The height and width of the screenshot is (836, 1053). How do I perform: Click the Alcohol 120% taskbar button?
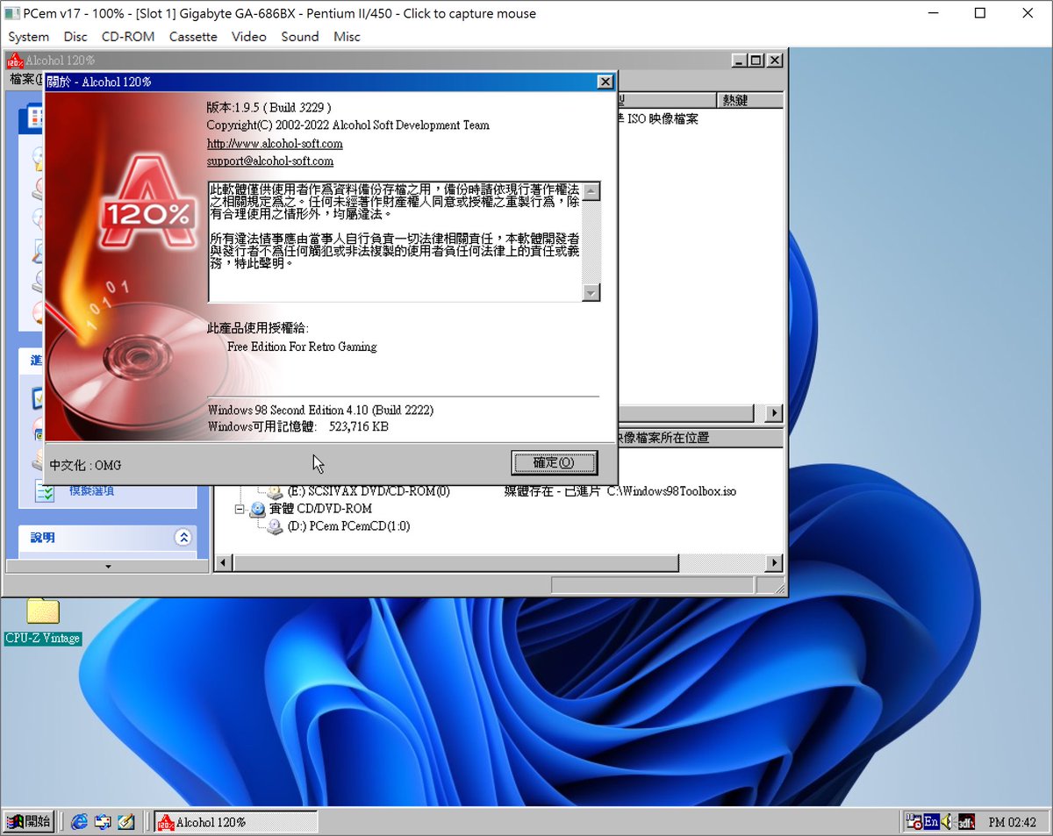pos(236,822)
